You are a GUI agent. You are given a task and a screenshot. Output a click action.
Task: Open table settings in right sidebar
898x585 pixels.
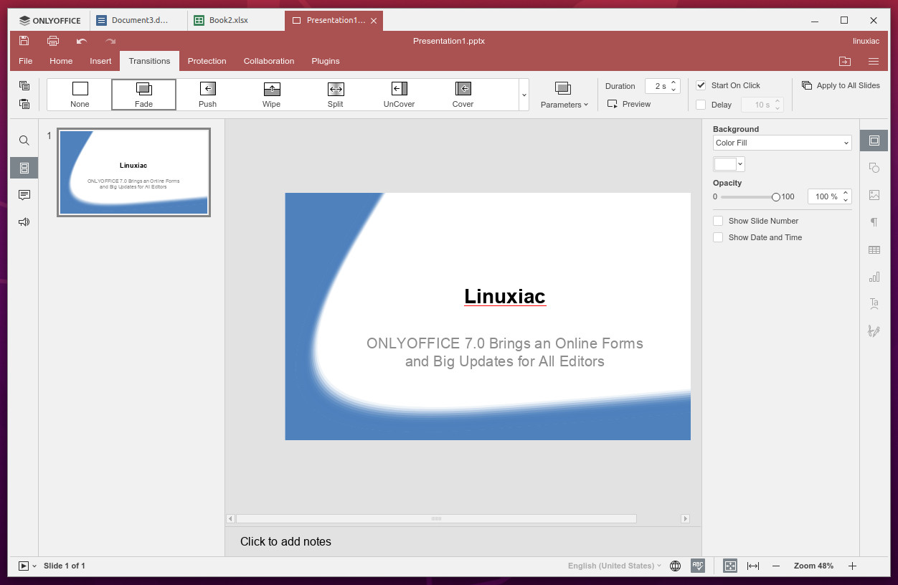pyautogui.click(x=874, y=249)
